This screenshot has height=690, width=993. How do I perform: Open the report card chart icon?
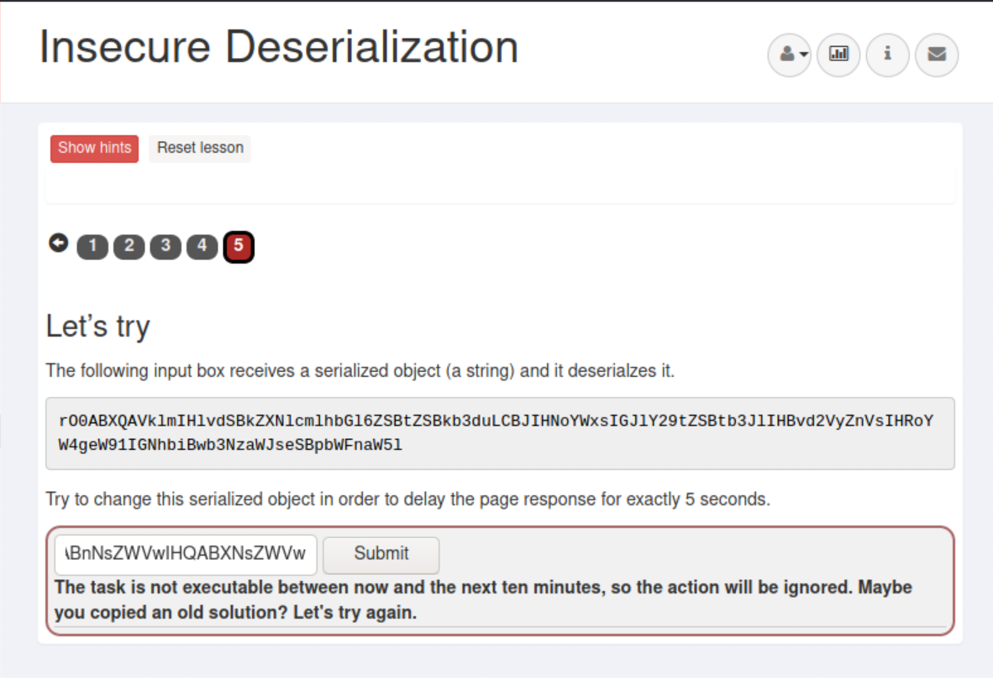click(x=838, y=55)
